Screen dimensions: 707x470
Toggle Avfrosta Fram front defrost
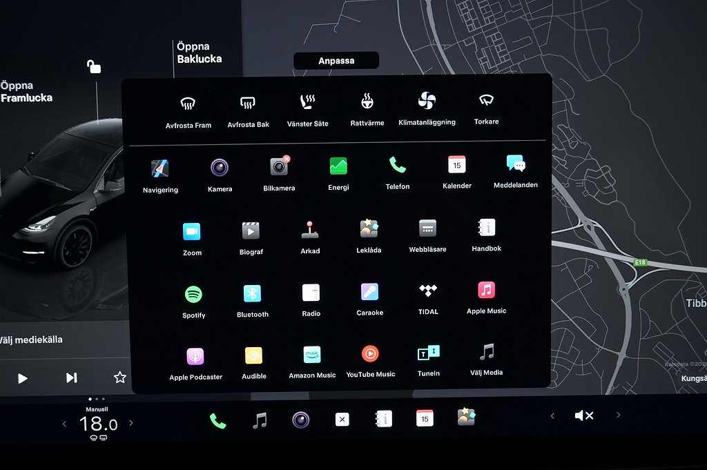coord(188,104)
